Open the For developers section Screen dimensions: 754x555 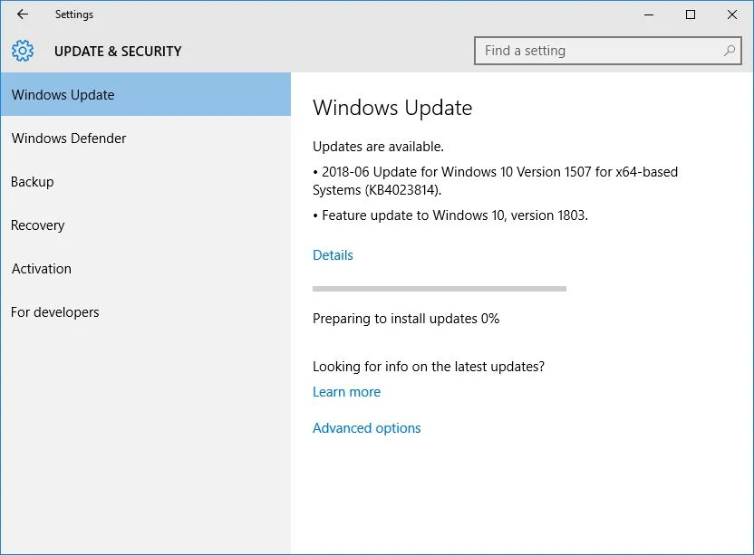coord(146,311)
